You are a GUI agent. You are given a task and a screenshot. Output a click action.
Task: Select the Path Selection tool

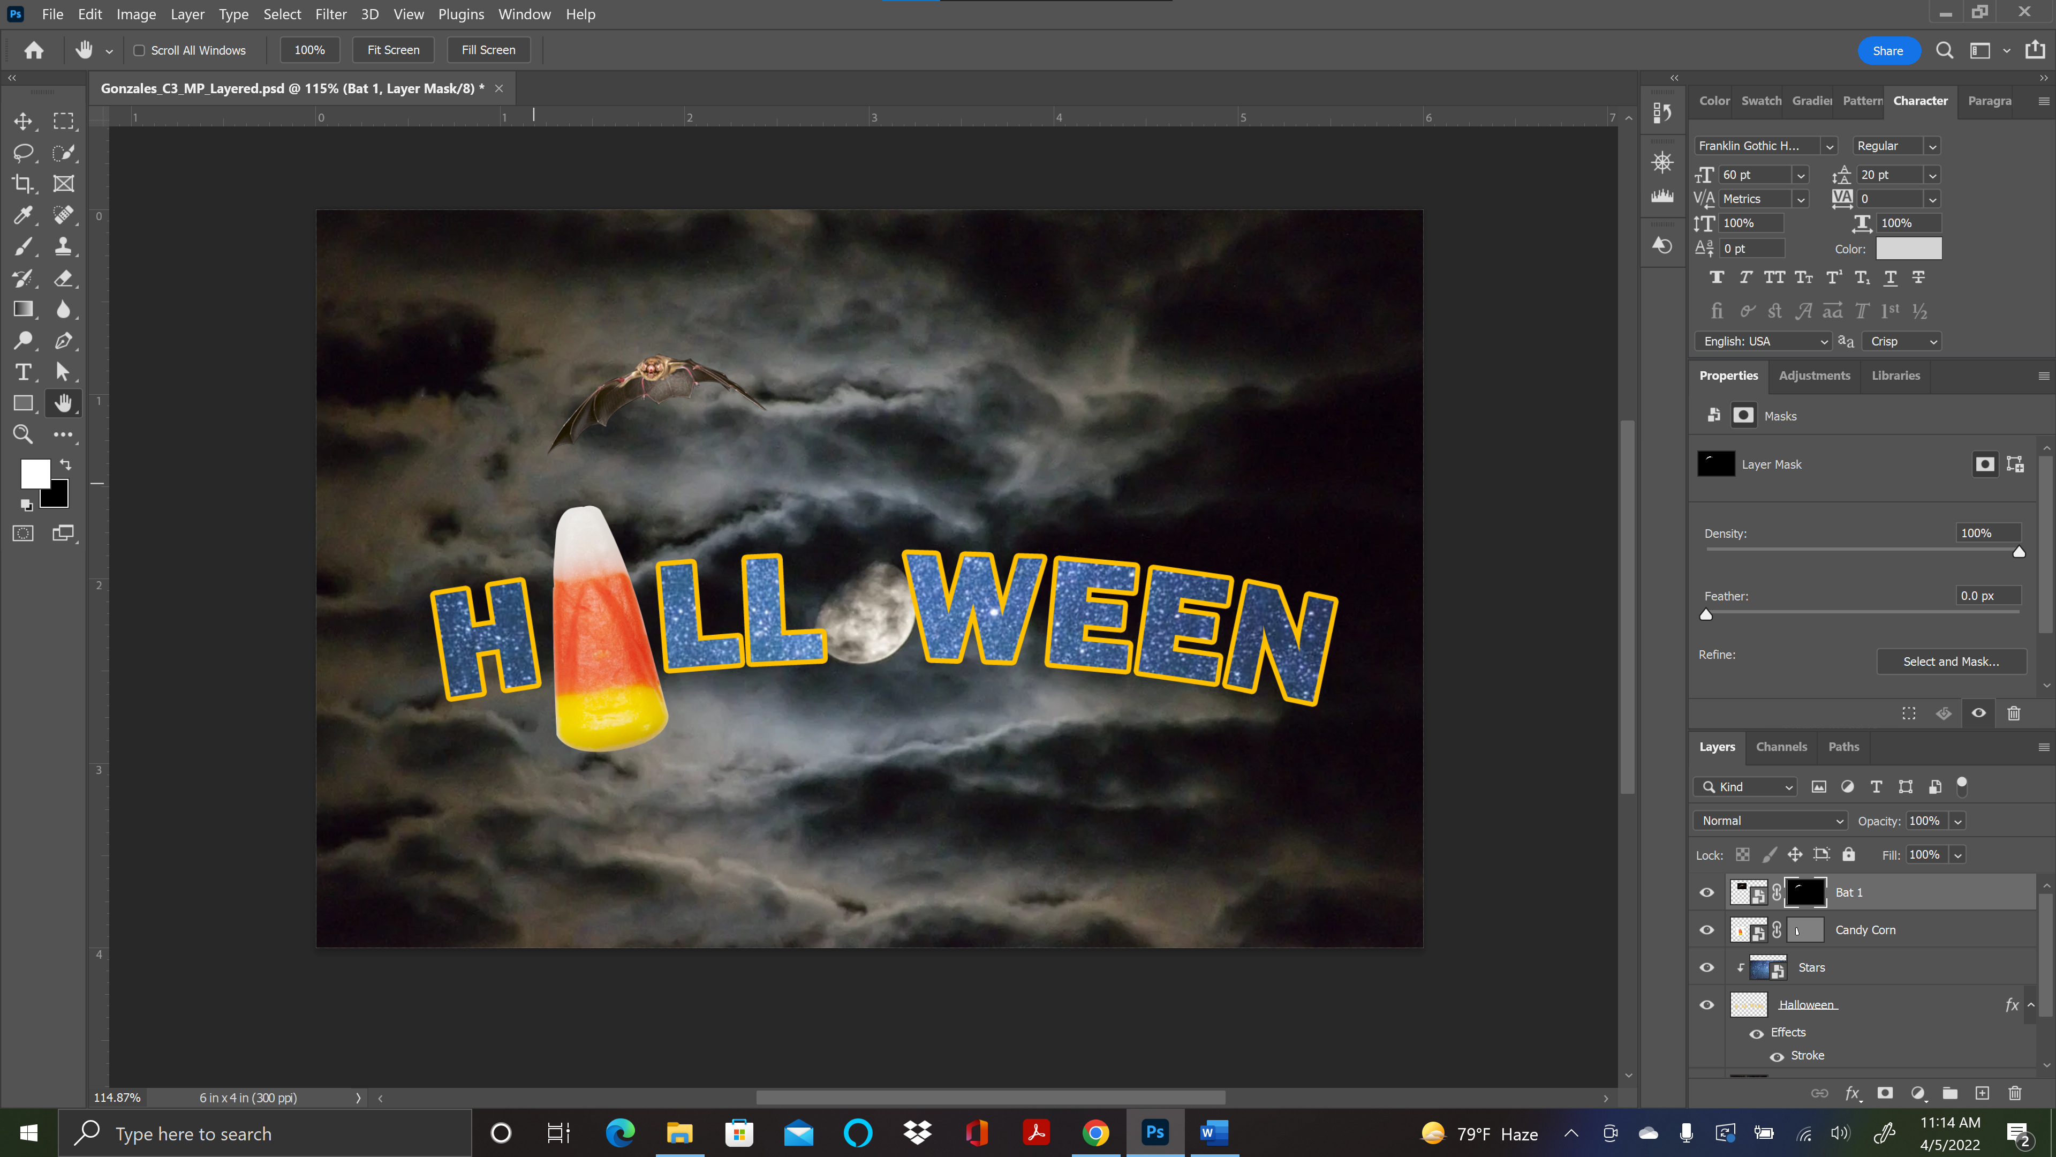[63, 372]
